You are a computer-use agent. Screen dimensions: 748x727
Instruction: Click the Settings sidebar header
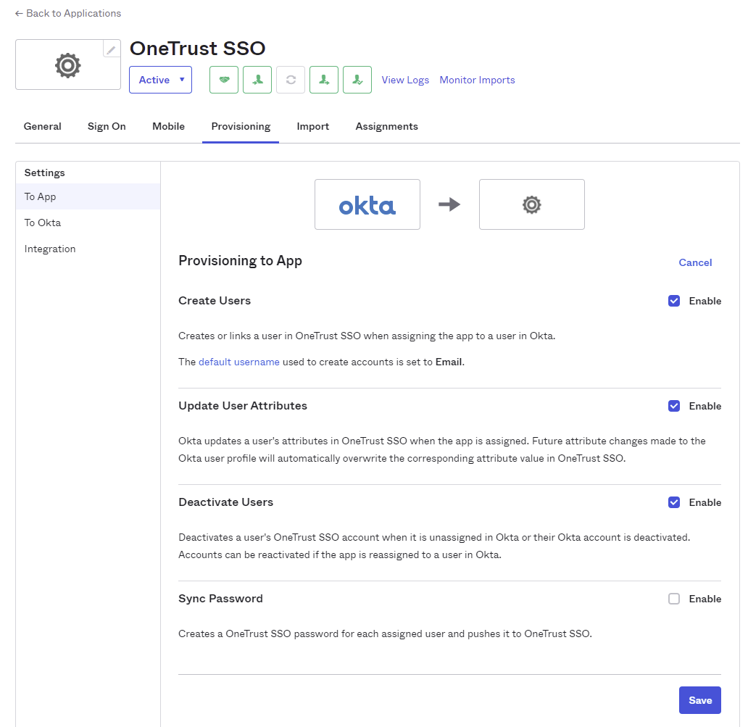coord(45,173)
